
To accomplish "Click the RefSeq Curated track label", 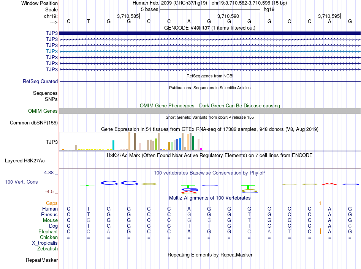I will 40,82.
